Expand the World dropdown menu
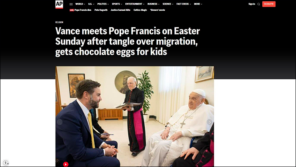 point(80,4)
